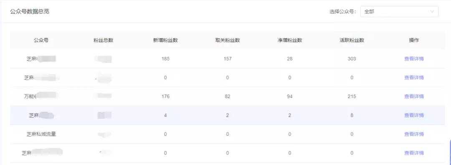Select the cell showing 176 new followers

coord(165,96)
